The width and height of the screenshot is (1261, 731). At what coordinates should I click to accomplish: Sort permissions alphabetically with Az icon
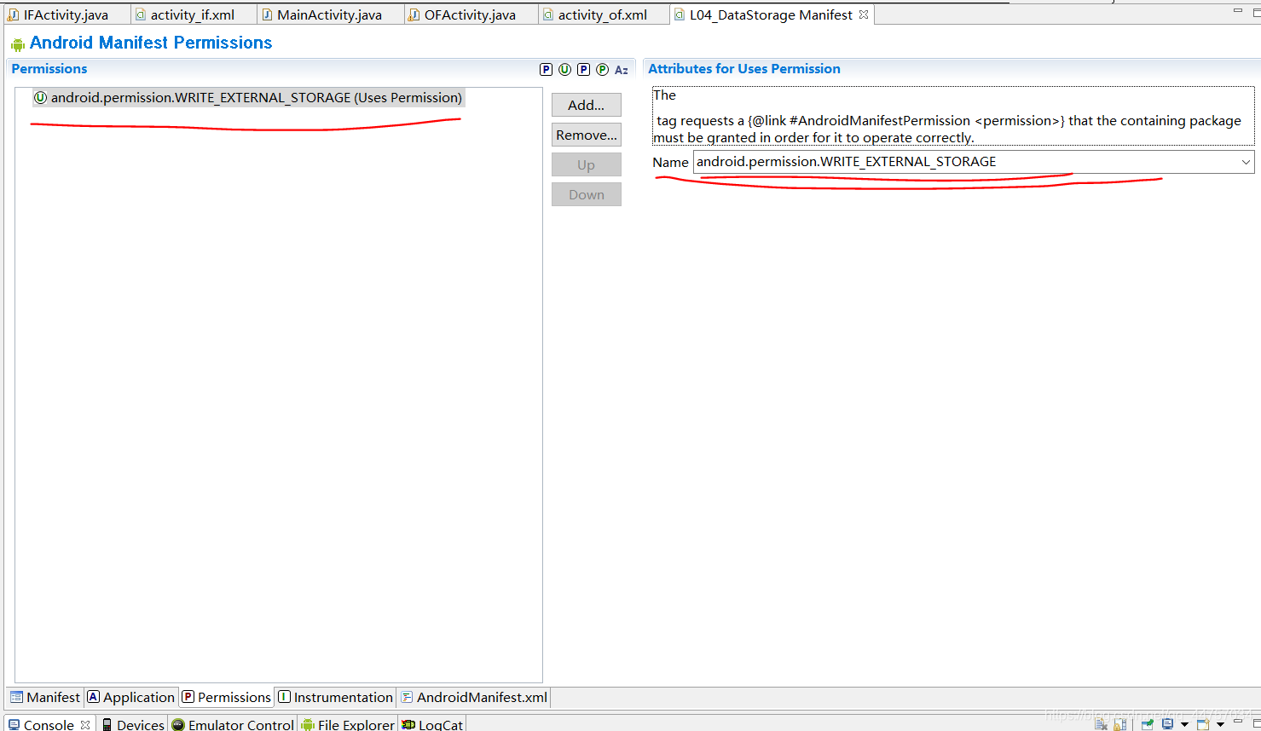coord(622,70)
